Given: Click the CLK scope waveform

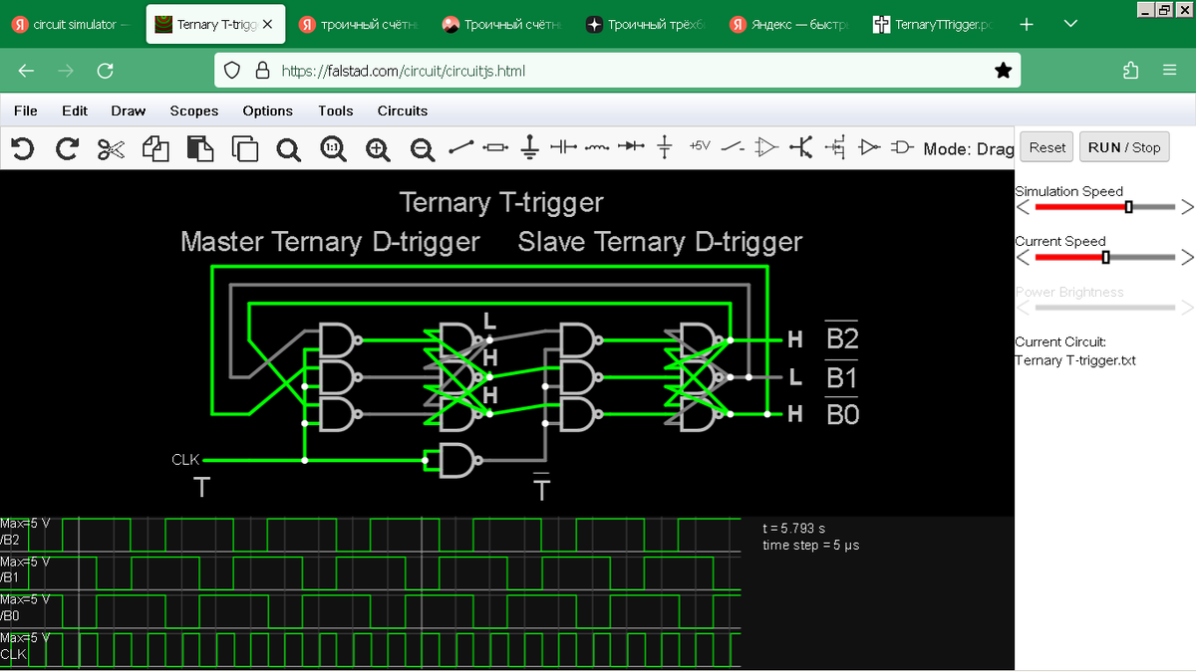Looking at the screenshot, I should (371, 648).
